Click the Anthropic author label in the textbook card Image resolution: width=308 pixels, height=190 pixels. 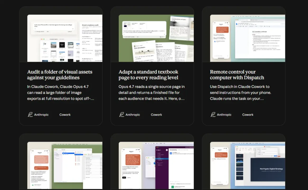tap(133, 115)
